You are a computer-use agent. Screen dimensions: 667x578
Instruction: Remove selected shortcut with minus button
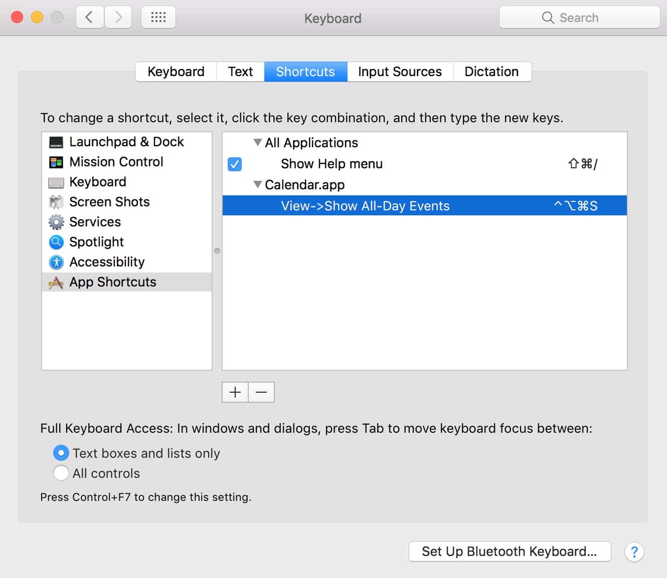pyautogui.click(x=261, y=392)
